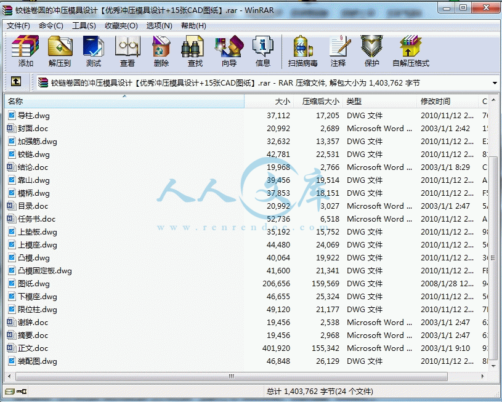Sort files by the 名称 column header
The height and width of the screenshot is (402, 502).
(124, 101)
